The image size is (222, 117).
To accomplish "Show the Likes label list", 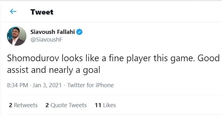I will click(x=109, y=105).
